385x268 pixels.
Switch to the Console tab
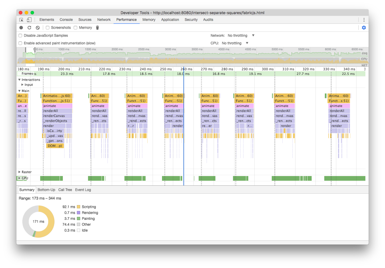(66, 20)
